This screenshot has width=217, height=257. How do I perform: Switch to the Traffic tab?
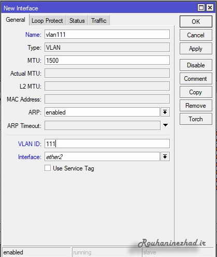point(99,21)
